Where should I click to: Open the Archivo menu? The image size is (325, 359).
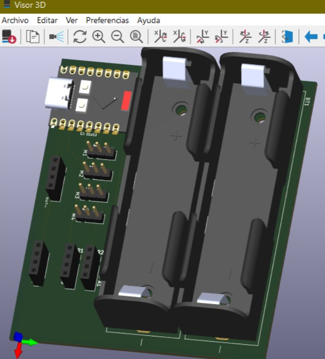pyautogui.click(x=15, y=20)
